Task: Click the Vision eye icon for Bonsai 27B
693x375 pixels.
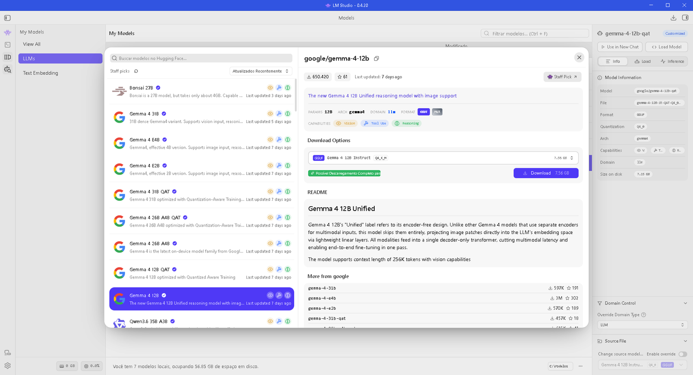Action: (x=270, y=87)
